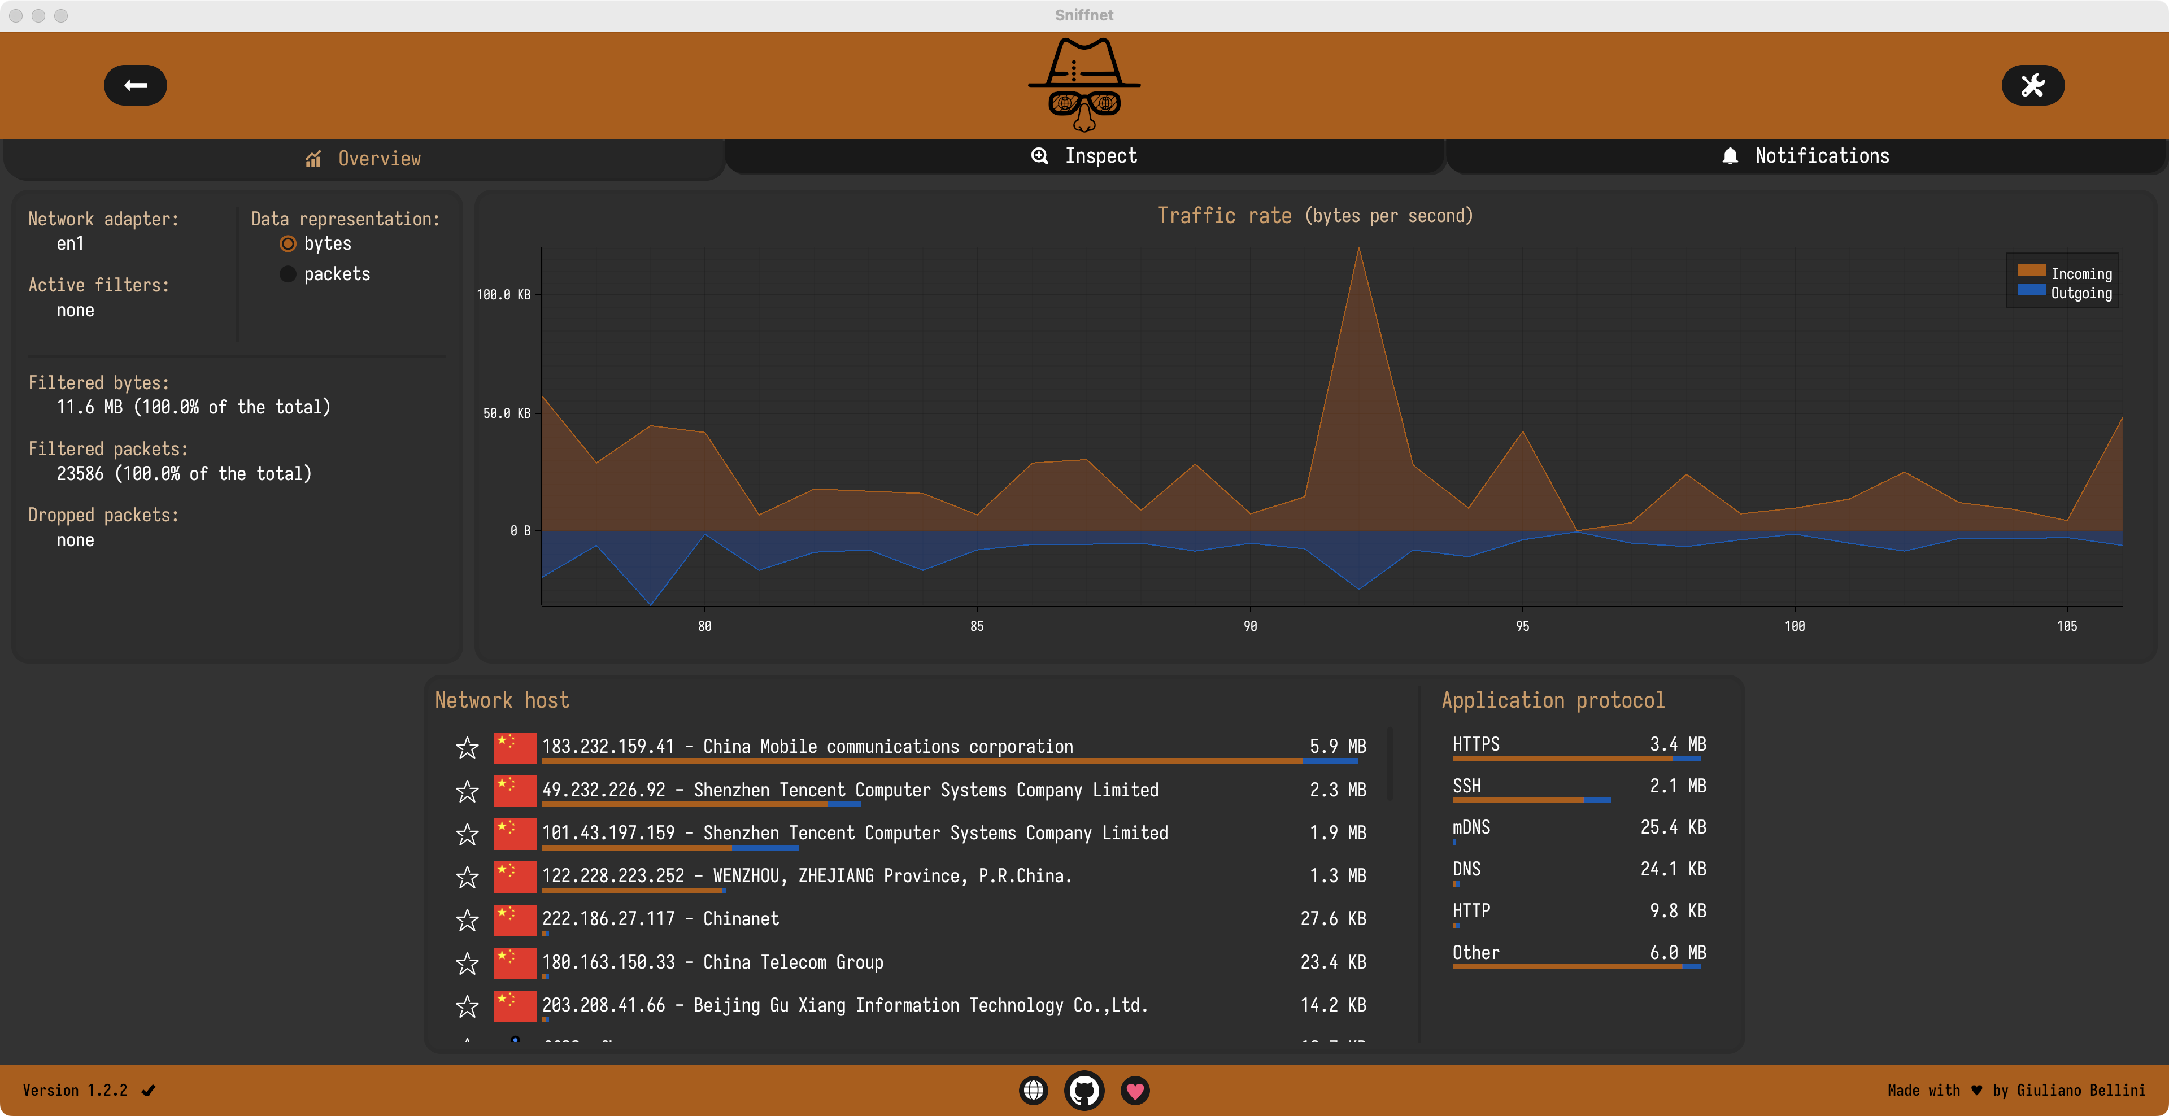Click the SSH protocol entry

1579,788
